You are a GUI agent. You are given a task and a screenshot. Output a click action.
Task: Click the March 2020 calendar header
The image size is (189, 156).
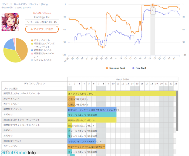[x=122, y=79]
